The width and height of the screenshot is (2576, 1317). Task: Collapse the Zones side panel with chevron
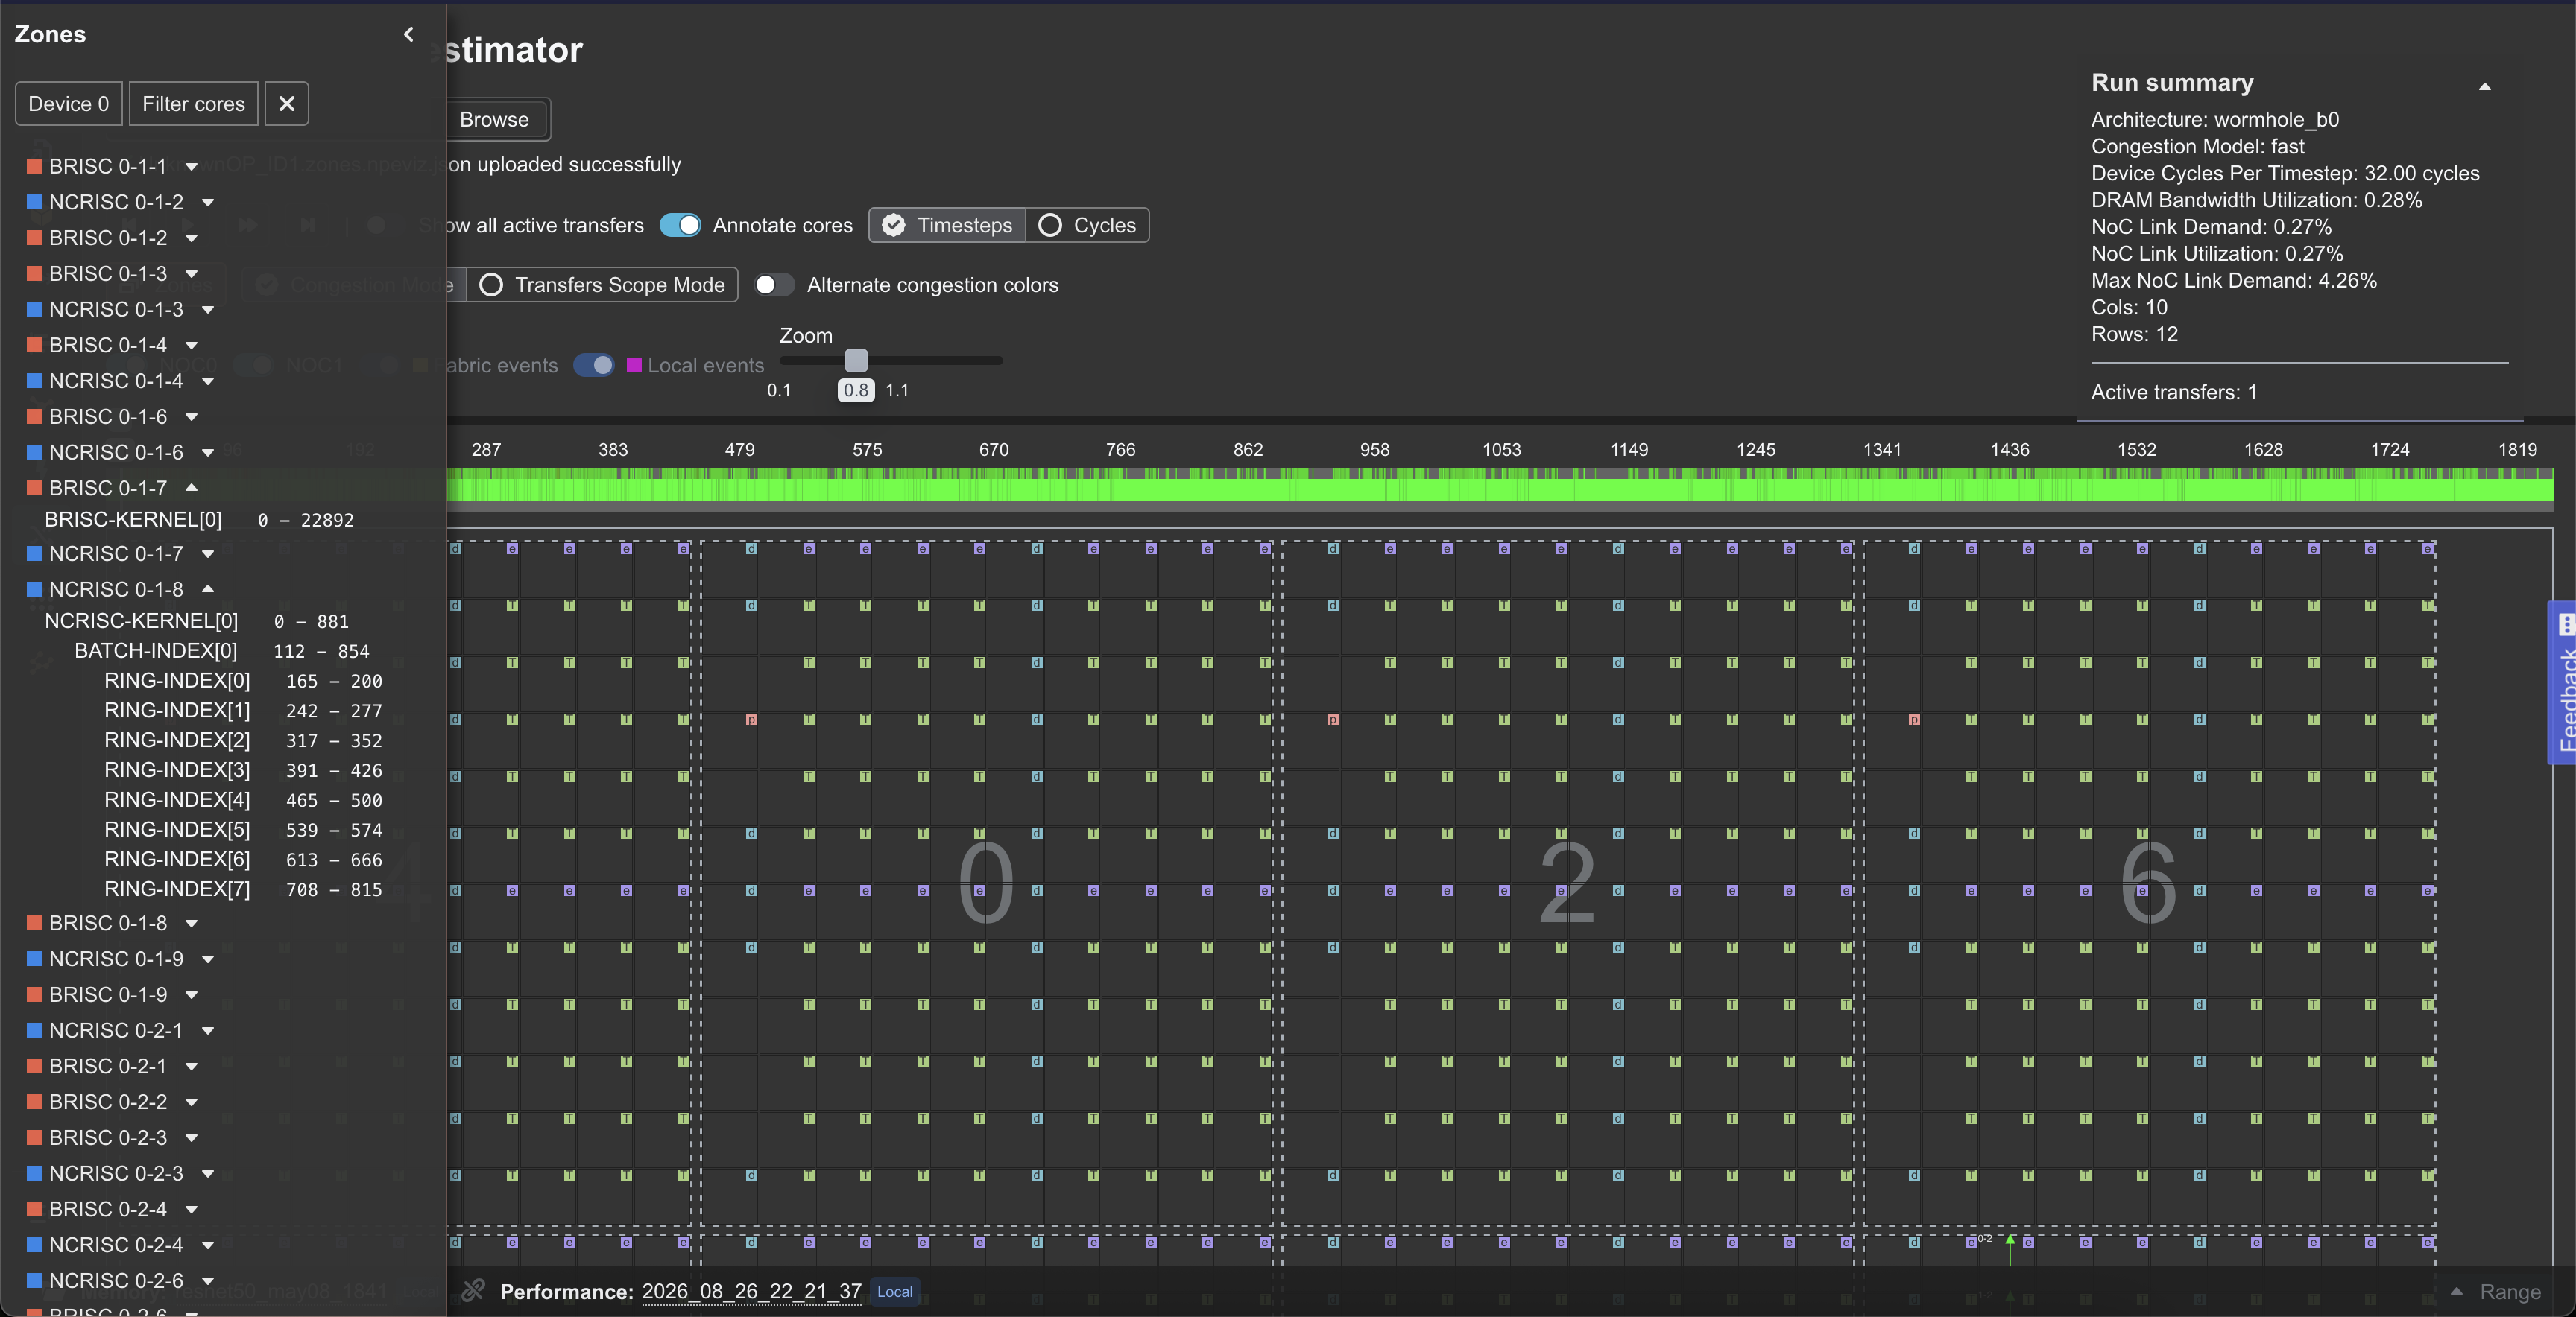(408, 34)
